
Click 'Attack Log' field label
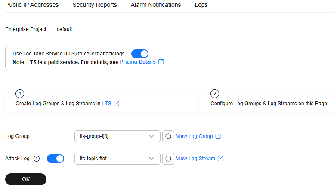pos(17,159)
